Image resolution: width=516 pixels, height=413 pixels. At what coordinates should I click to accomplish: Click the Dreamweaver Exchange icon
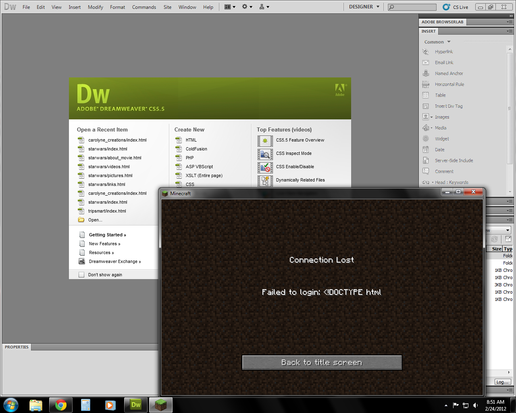click(x=82, y=261)
